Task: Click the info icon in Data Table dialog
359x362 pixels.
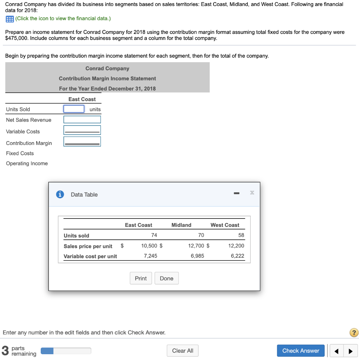Action: 60,194
